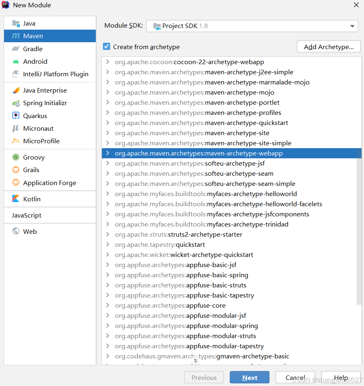Viewport: 364px width, 386px height.
Task: Select maven-archetype-site-simple row
Action: click(x=232, y=143)
